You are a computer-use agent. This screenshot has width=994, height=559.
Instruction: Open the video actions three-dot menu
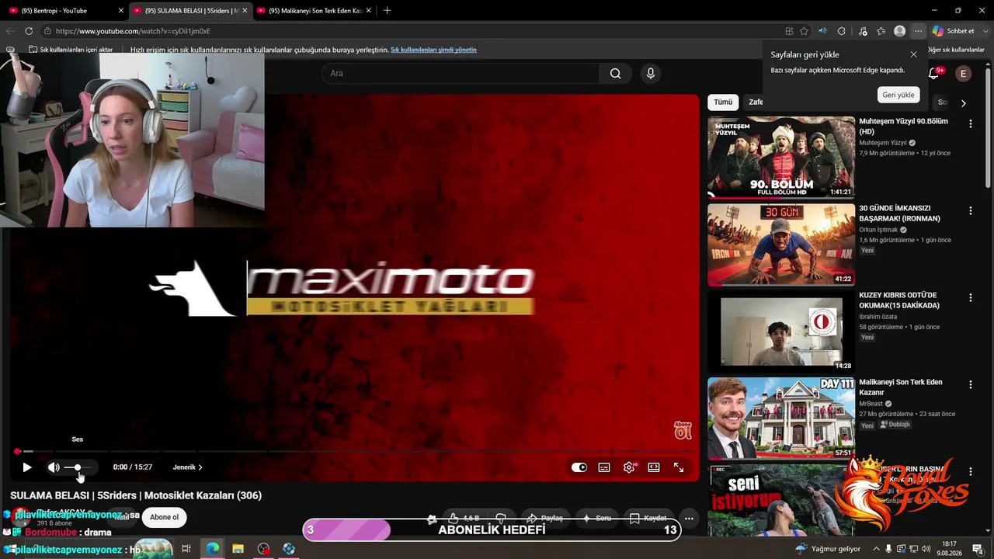689,518
